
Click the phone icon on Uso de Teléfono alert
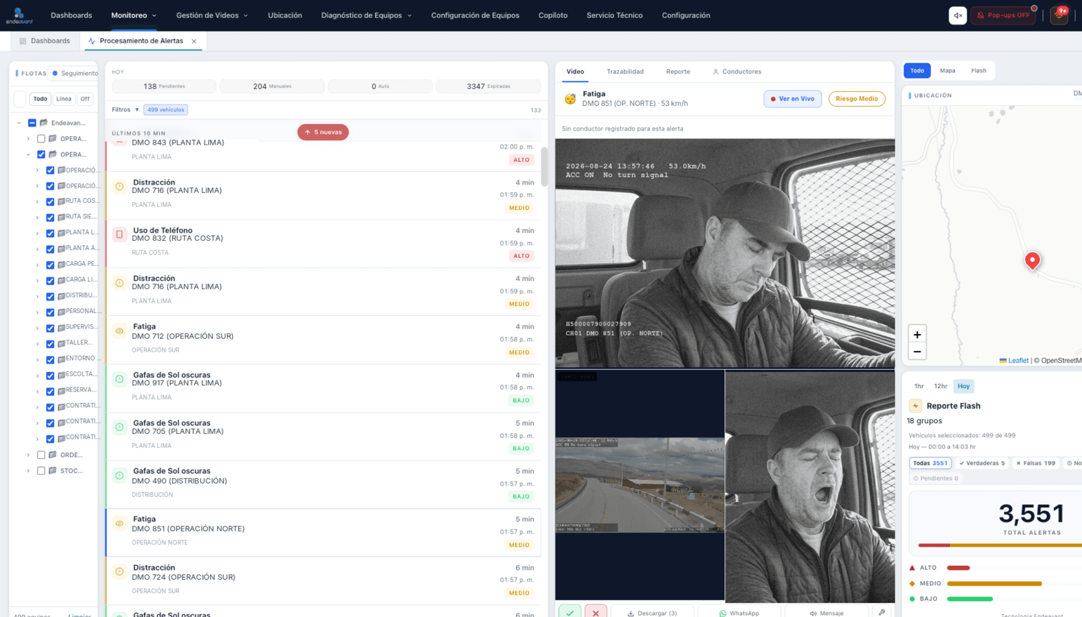click(119, 234)
